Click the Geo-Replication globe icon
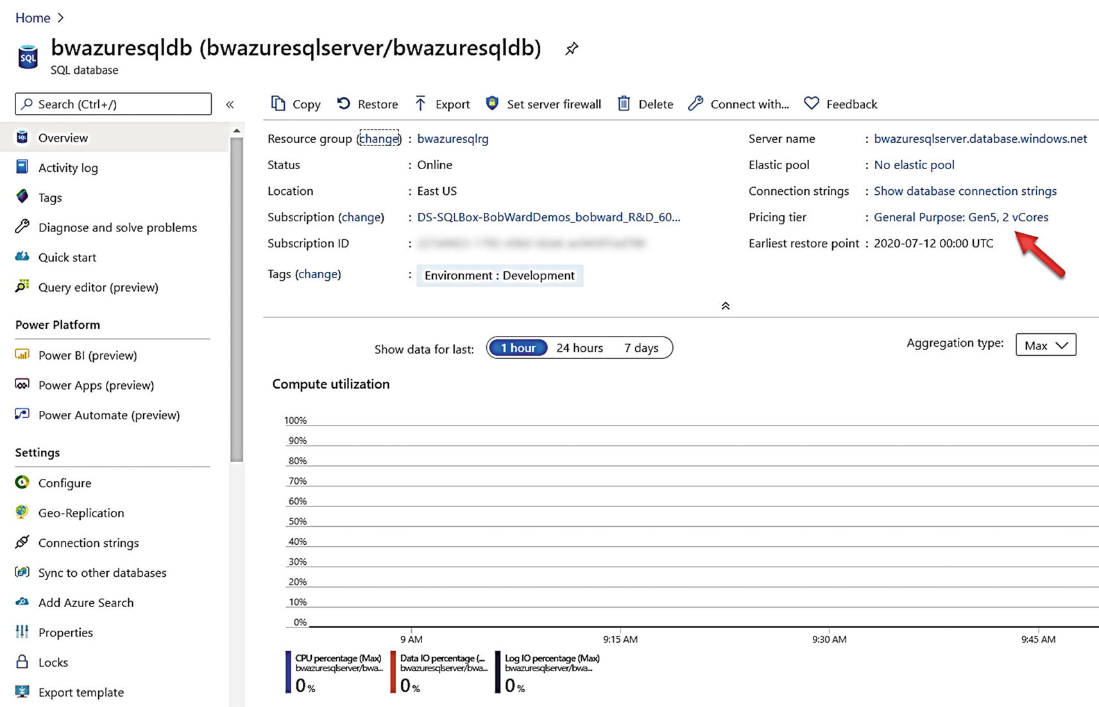 [22, 512]
